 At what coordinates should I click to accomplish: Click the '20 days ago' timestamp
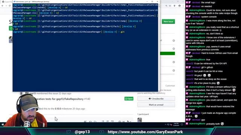(79, 109)
